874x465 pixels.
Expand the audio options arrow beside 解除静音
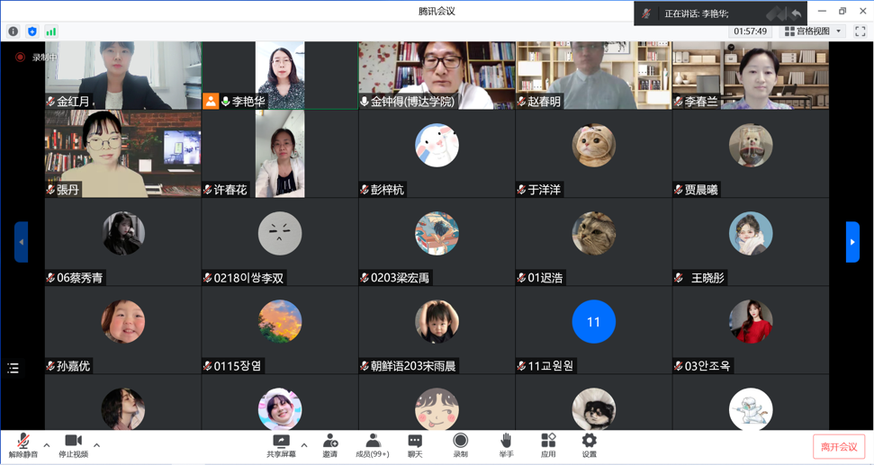(x=47, y=445)
